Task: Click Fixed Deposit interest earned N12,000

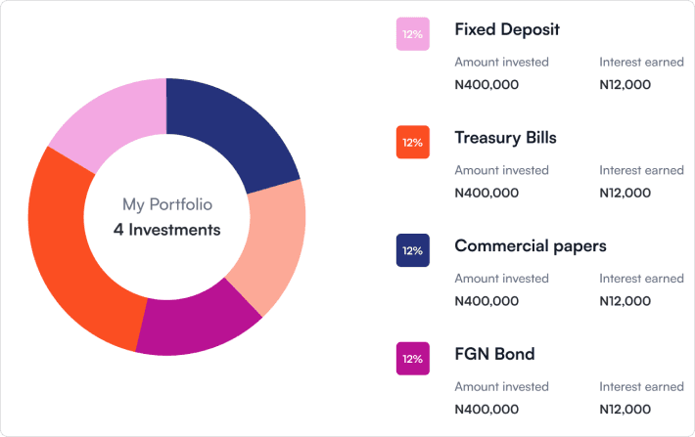Action: [625, 85]
